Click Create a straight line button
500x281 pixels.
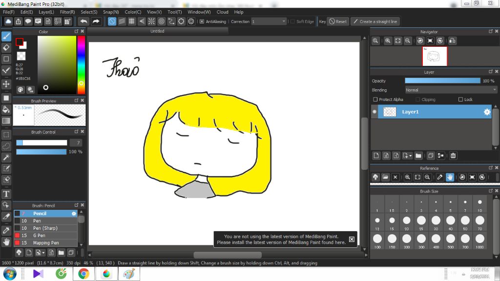[375, 21]
